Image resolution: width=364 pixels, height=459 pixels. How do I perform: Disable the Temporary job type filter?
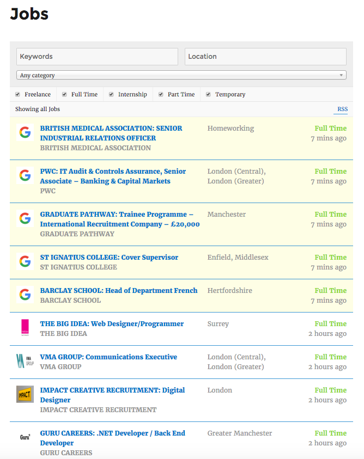click(208, 94)
